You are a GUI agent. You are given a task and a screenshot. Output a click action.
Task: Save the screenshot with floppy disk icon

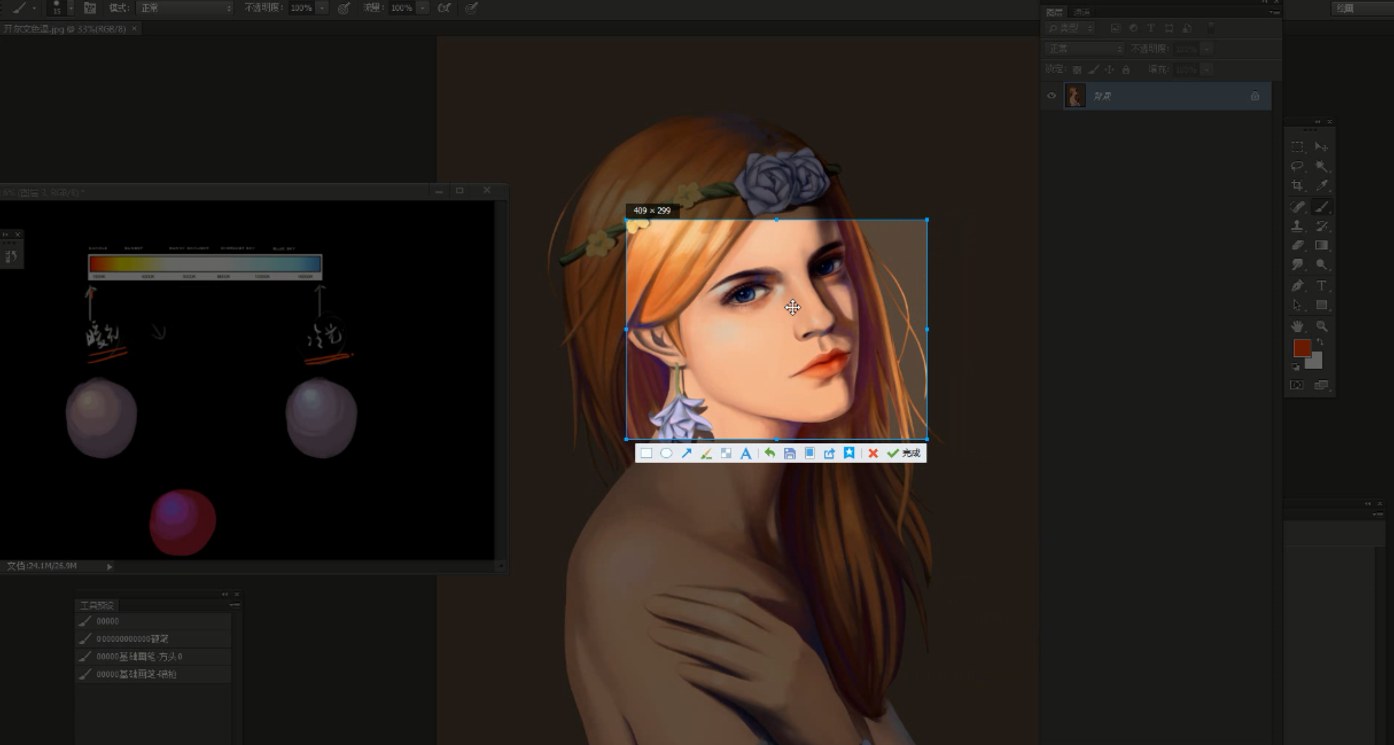pyautogui.click(x=790, y=453)
